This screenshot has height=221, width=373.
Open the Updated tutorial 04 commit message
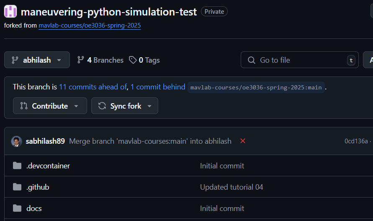(232, 187)
